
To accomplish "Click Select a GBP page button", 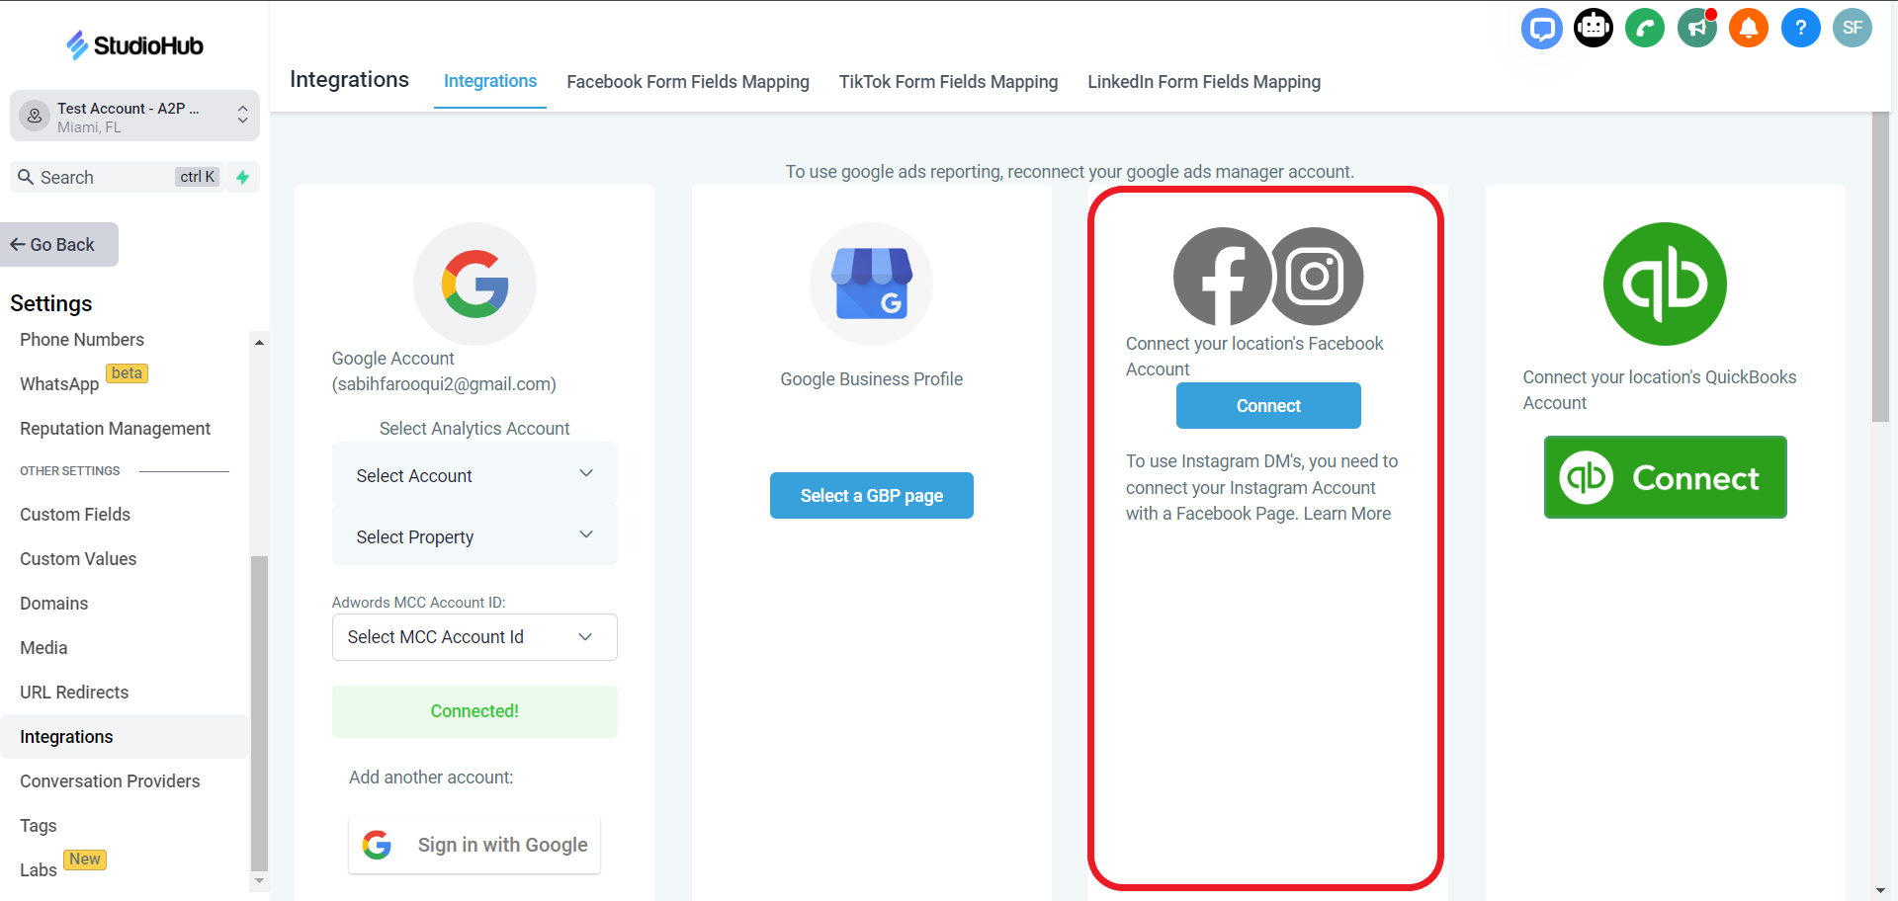I will pos(871,496).
